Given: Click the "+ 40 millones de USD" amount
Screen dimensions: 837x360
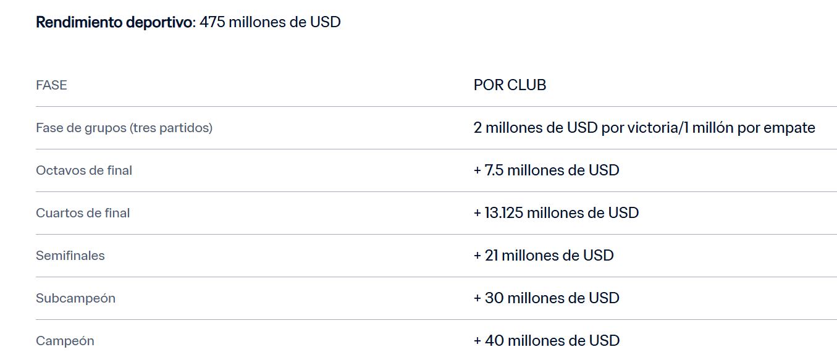Looking at the screenshot, I should 546,341.
